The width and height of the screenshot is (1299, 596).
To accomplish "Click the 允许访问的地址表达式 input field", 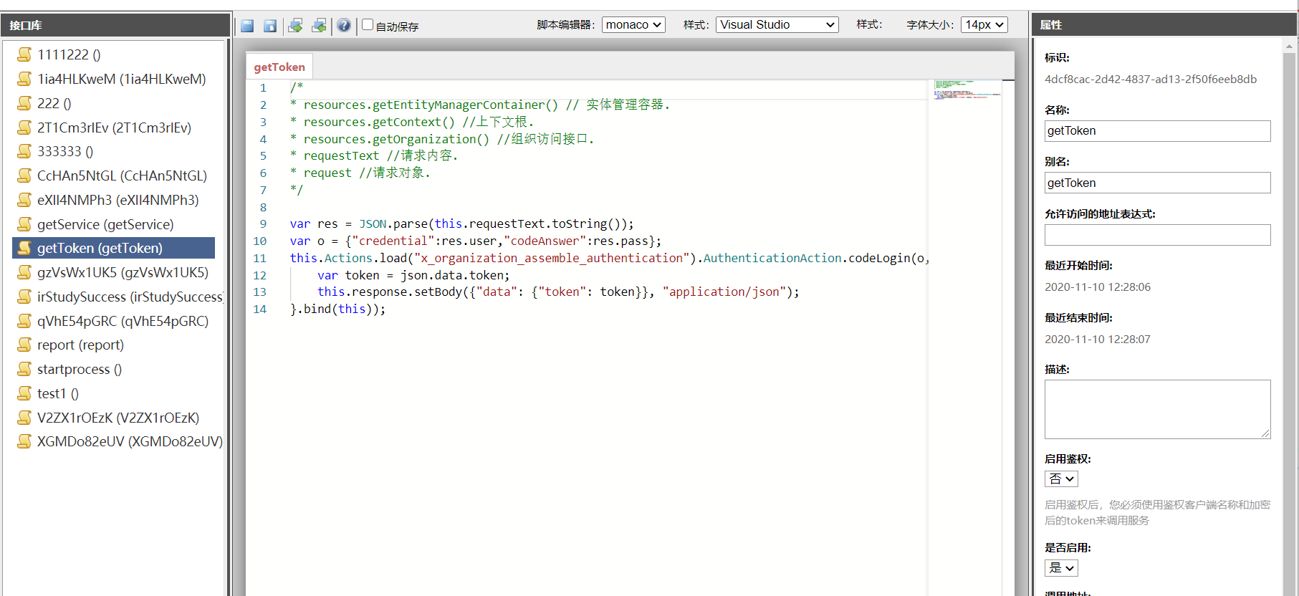I will tap(1157, 235).
